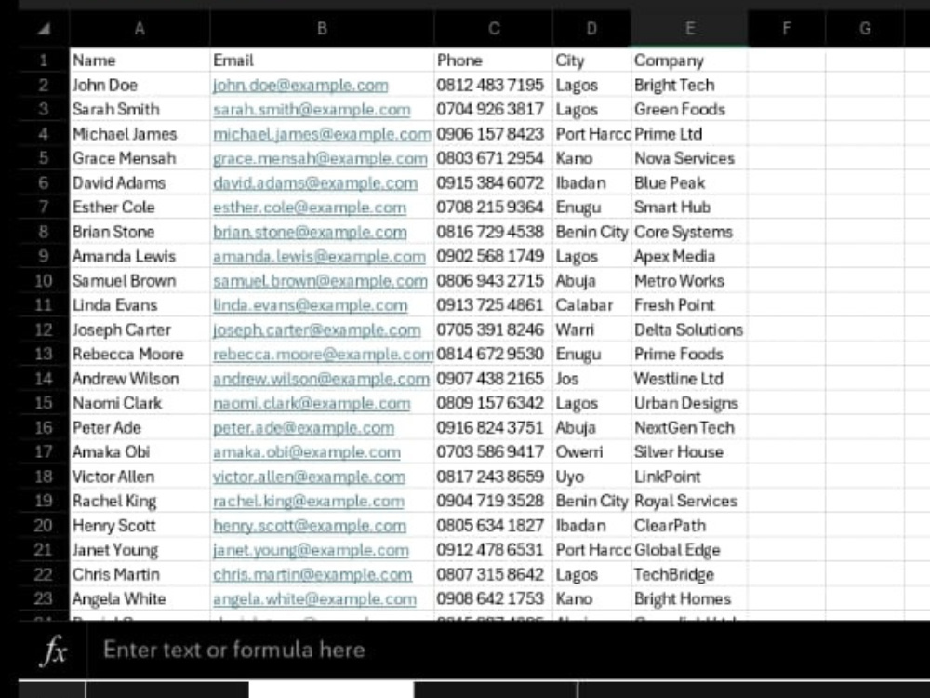
Task: Select the NextGen Tech company cell
Action: 689,427
